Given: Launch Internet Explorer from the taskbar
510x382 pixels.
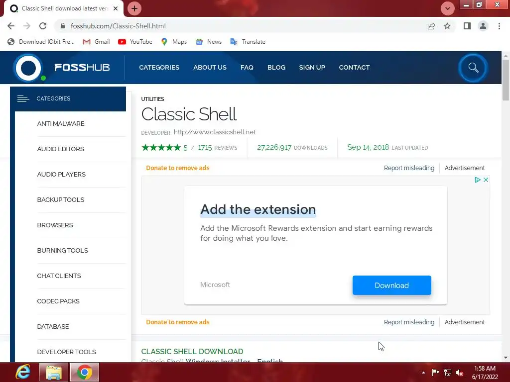Looking at the screenshot, I should pyautogui.click(x=23, y=372).
